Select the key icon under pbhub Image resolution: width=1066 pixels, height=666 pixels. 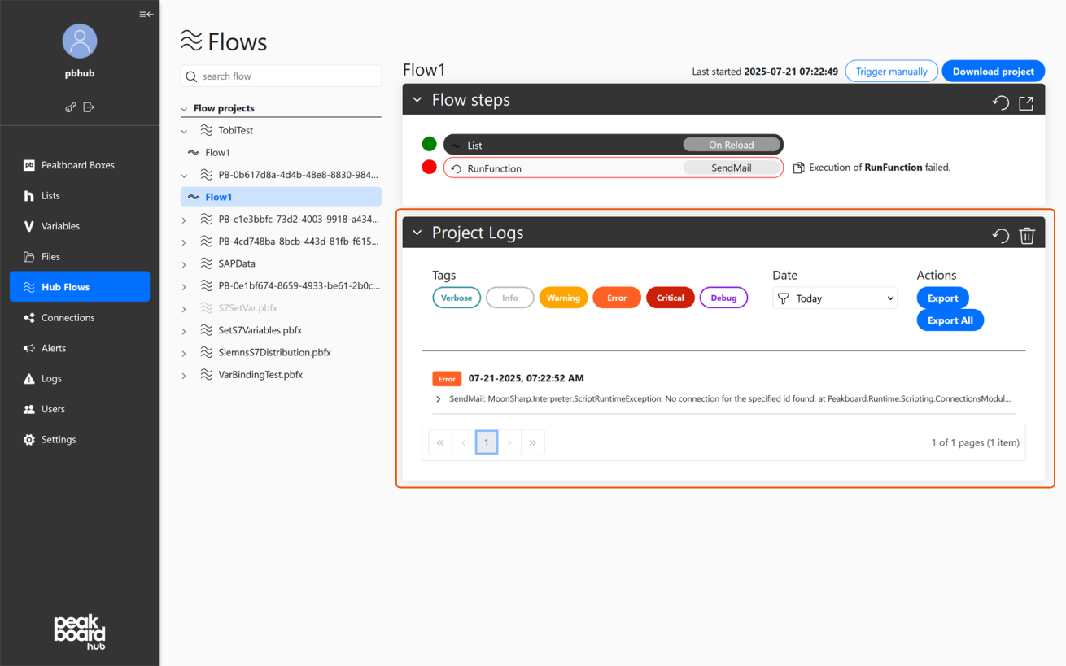(x=70, y=107)
